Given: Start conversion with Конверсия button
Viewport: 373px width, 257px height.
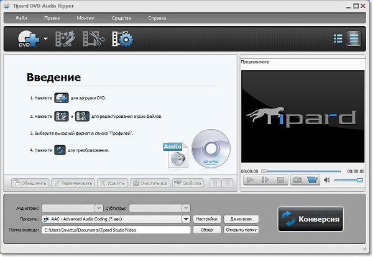Looking at the screenshot, I should coord(311,219).
